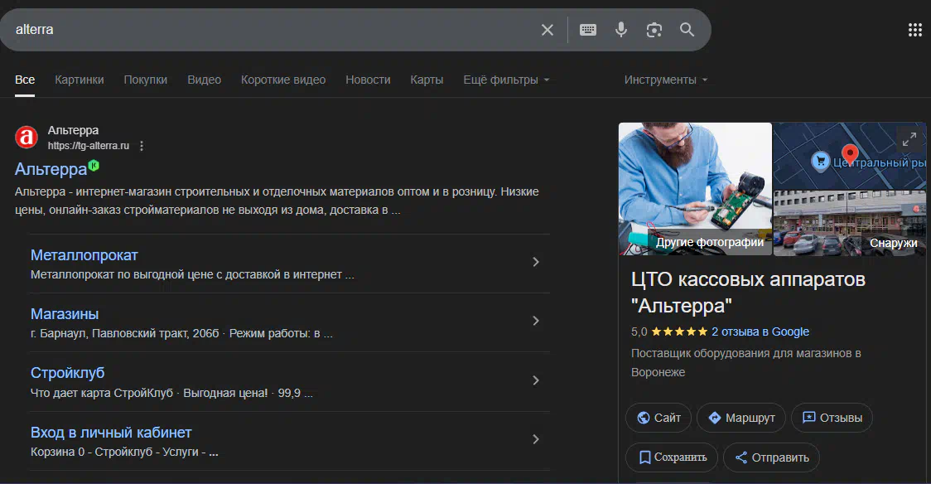Open the Ещё фильтры dropdown
This screenshot has width=931, height=484.
pyautogui.click(x=506, y=80)
